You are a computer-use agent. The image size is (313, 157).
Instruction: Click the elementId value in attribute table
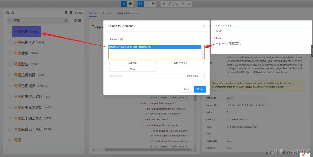pos(248,105)
